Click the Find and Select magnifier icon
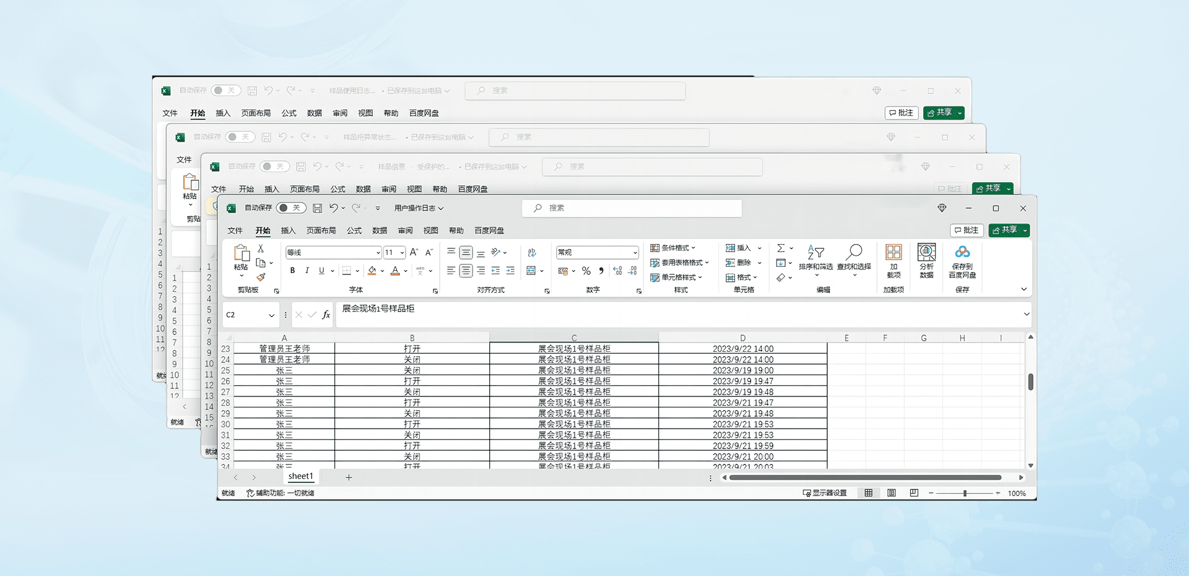1189x576 pixels. coord(854,251)
